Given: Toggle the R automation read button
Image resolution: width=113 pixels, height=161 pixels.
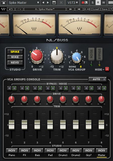Looking at the screenshot, I should (98, 3).
